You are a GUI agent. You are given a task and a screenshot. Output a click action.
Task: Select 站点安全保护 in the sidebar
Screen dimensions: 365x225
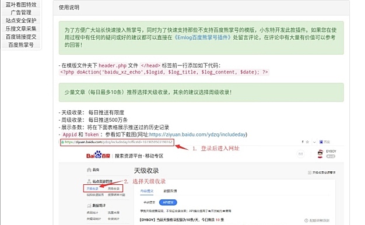pos(21,20)
